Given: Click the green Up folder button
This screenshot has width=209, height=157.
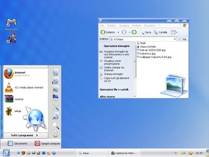Looking at the screenshot, I should click(x=134, y=32).
